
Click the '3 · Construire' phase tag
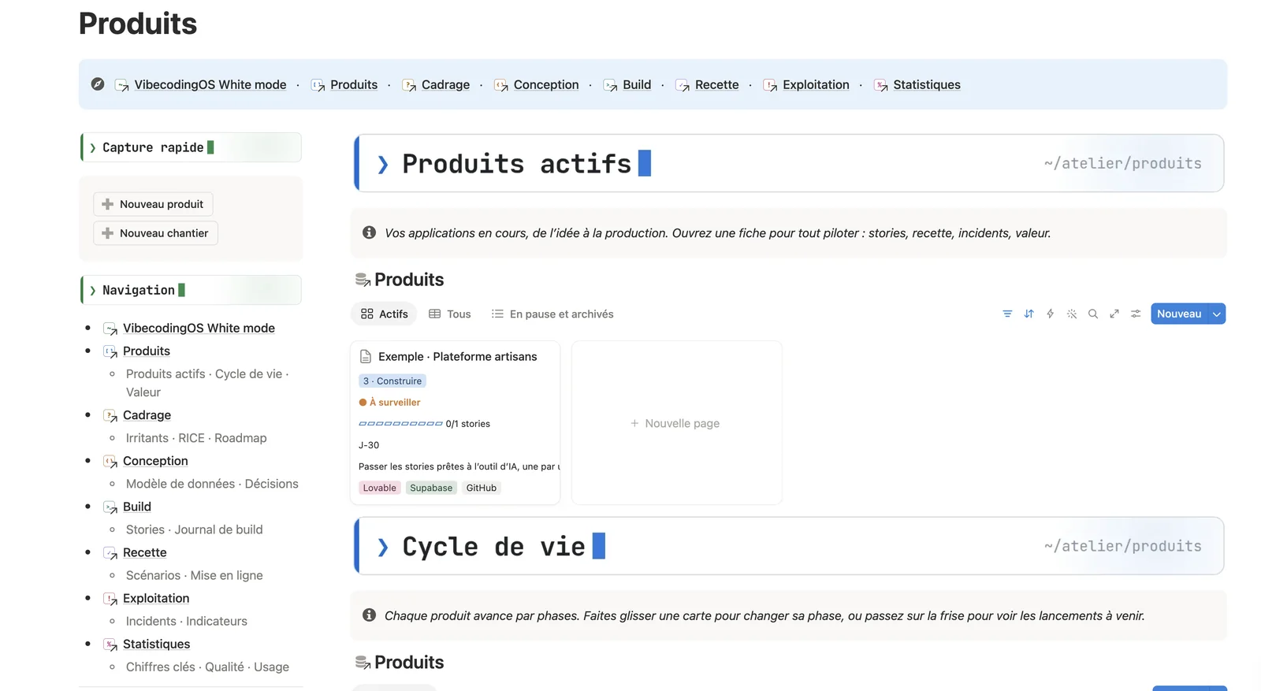click(392, 381)
